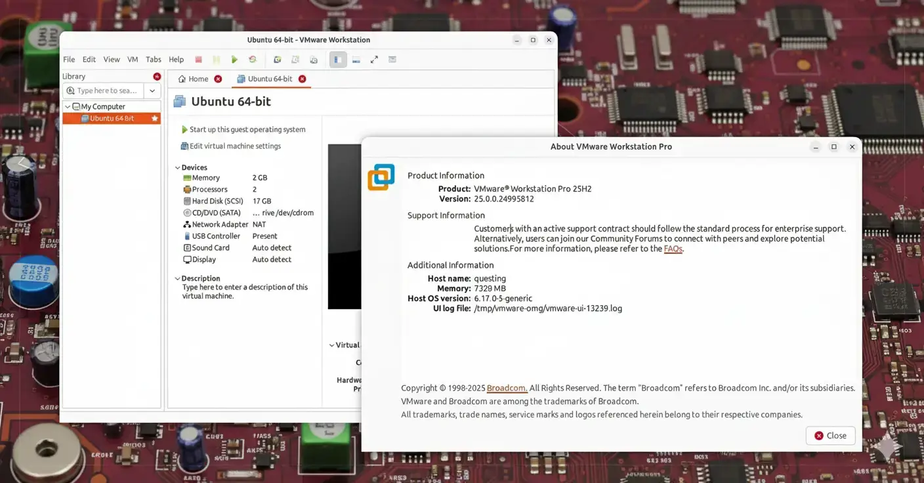Open the library search filter dropdown
The height and width of the screenshot is (483, 924).
(152, 91)
